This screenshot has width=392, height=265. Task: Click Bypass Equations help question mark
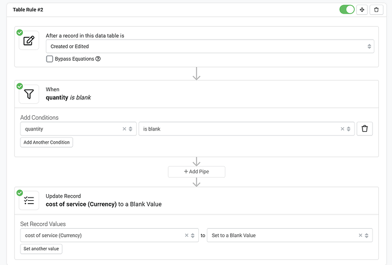pos(98,59)
